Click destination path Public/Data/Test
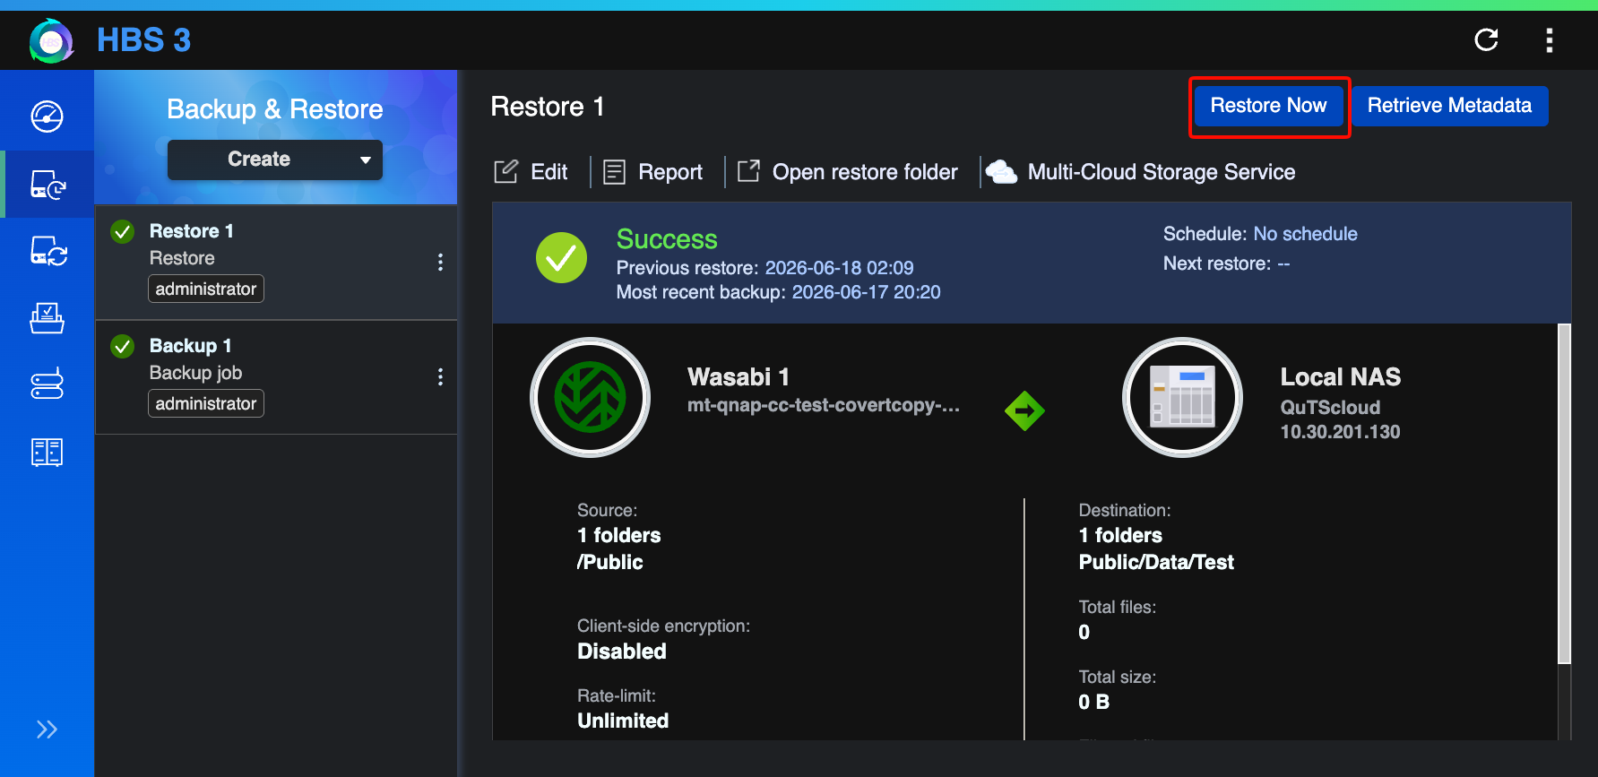The height and width of the screenshot is (777, 1598). pos(1156,562)
